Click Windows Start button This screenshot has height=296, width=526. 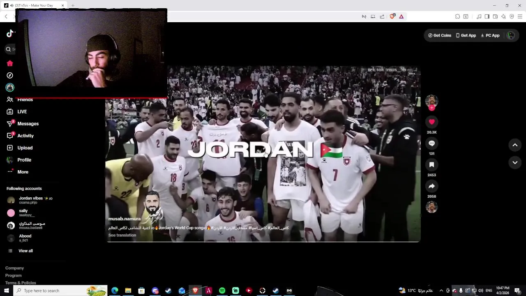(6, 291)
